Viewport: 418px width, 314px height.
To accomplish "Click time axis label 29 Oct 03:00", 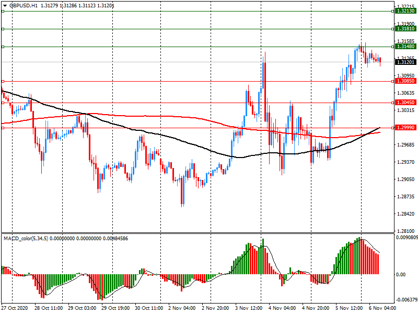I will (x=82, y=308).
